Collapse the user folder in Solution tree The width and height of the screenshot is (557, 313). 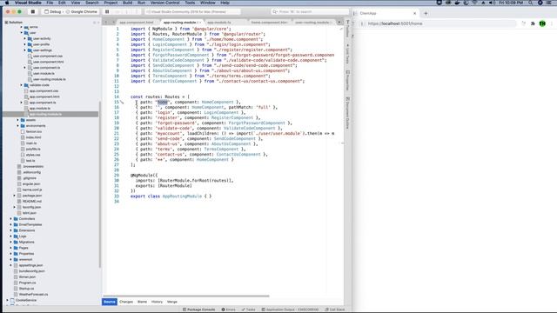pyautogui.click(x=21, y=33)
